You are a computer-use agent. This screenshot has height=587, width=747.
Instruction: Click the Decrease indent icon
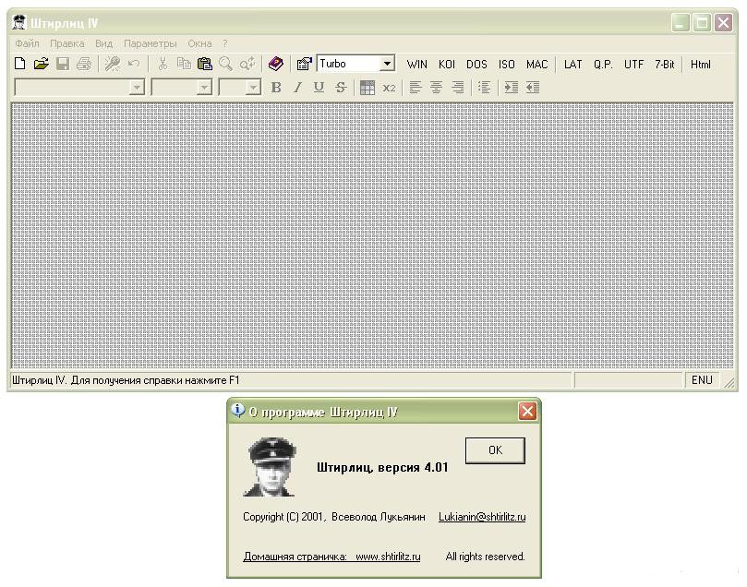(x=533, y=87)
